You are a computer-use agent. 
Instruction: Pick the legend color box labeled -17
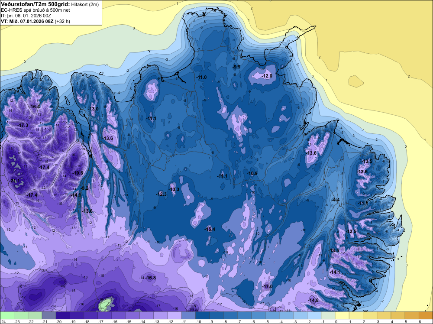pyautogui.click(x=105, y=315)
